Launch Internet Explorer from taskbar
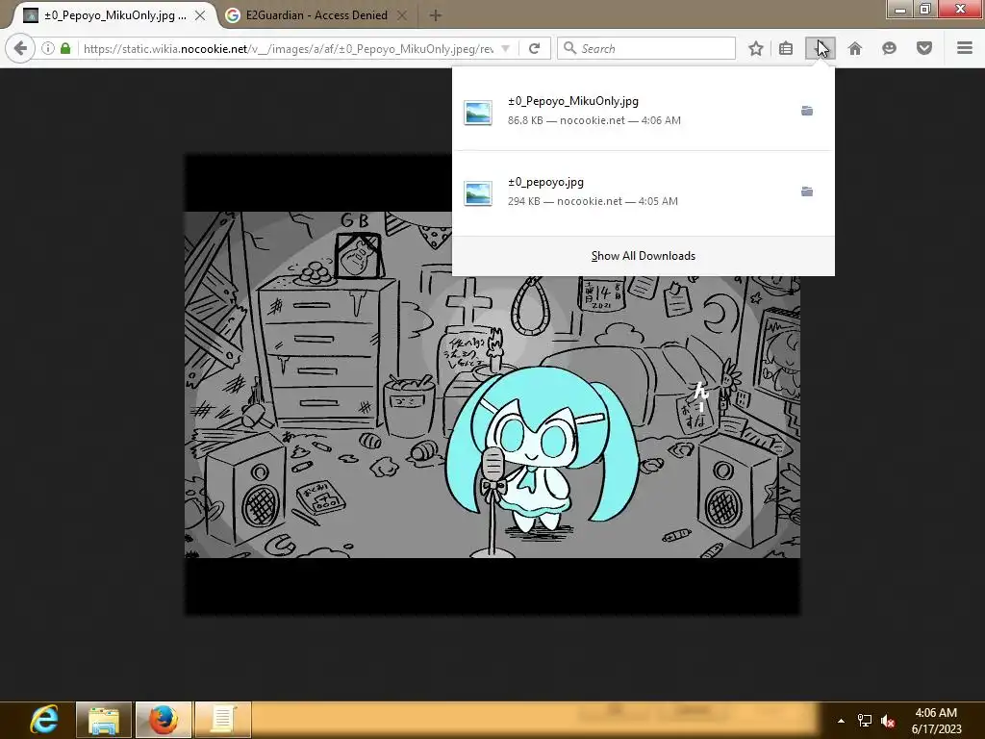Image resolution: width=985 pixels, height=739 pixels. coord(44,720)
